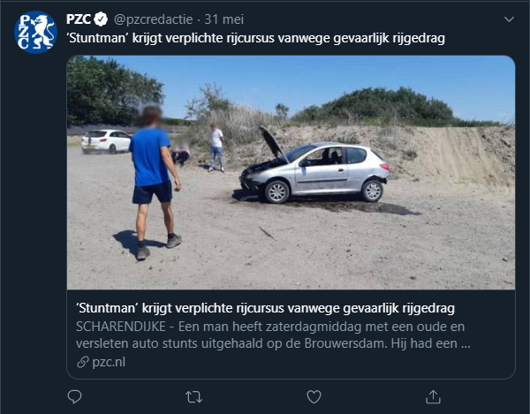The width and height of the screenshot is (530, 414).
Task: Click the verified badge beside PZC
Action: point(101,19)
